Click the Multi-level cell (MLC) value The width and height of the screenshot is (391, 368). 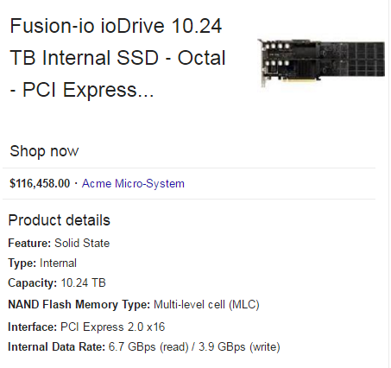tap(206, 305)
